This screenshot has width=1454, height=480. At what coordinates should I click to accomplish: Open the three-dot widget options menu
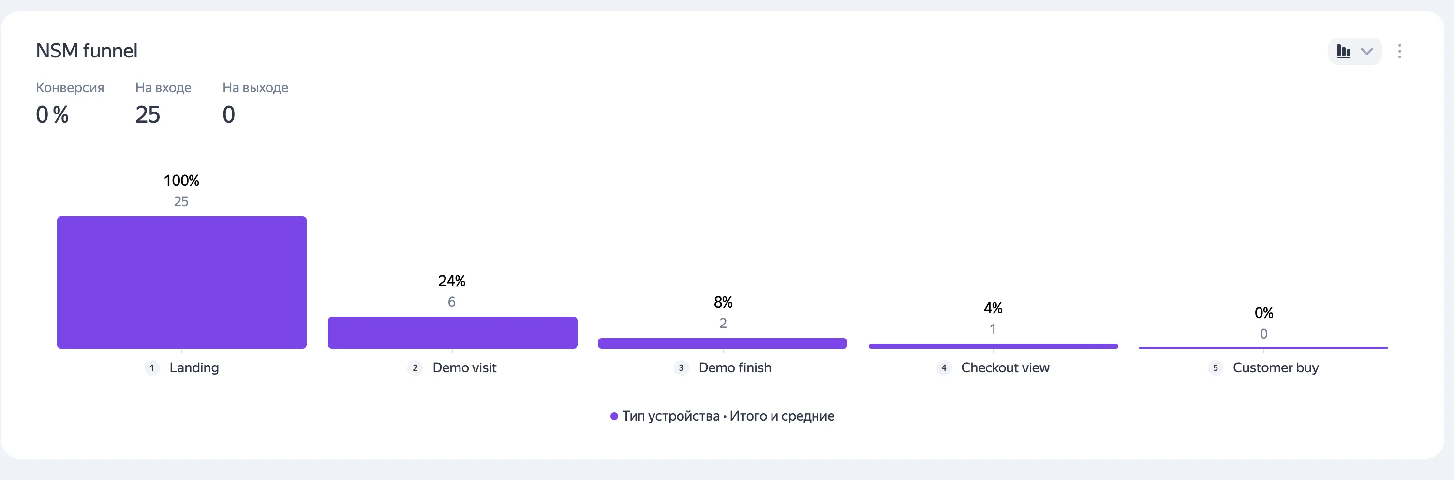(x=1400, y=51)
